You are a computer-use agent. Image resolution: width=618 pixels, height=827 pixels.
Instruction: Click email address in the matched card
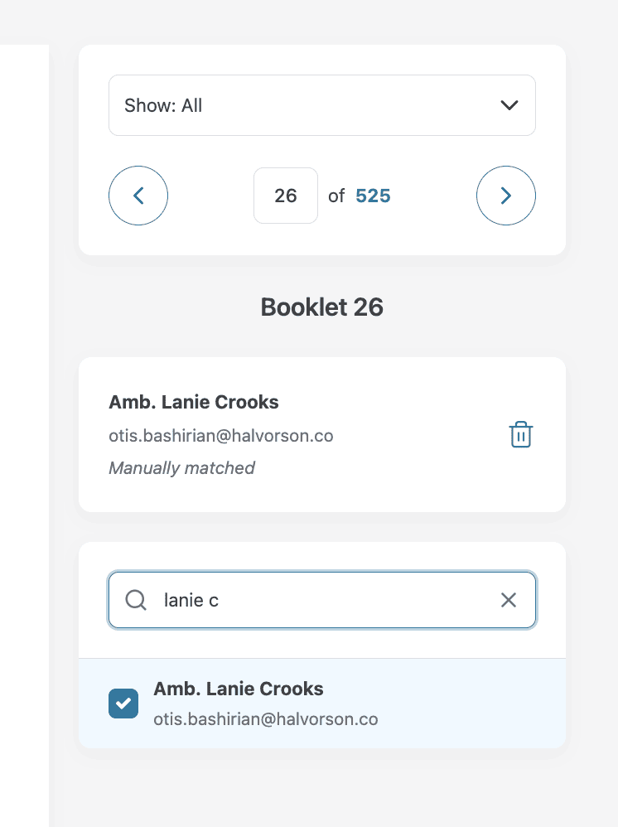(x=221, y=435)
